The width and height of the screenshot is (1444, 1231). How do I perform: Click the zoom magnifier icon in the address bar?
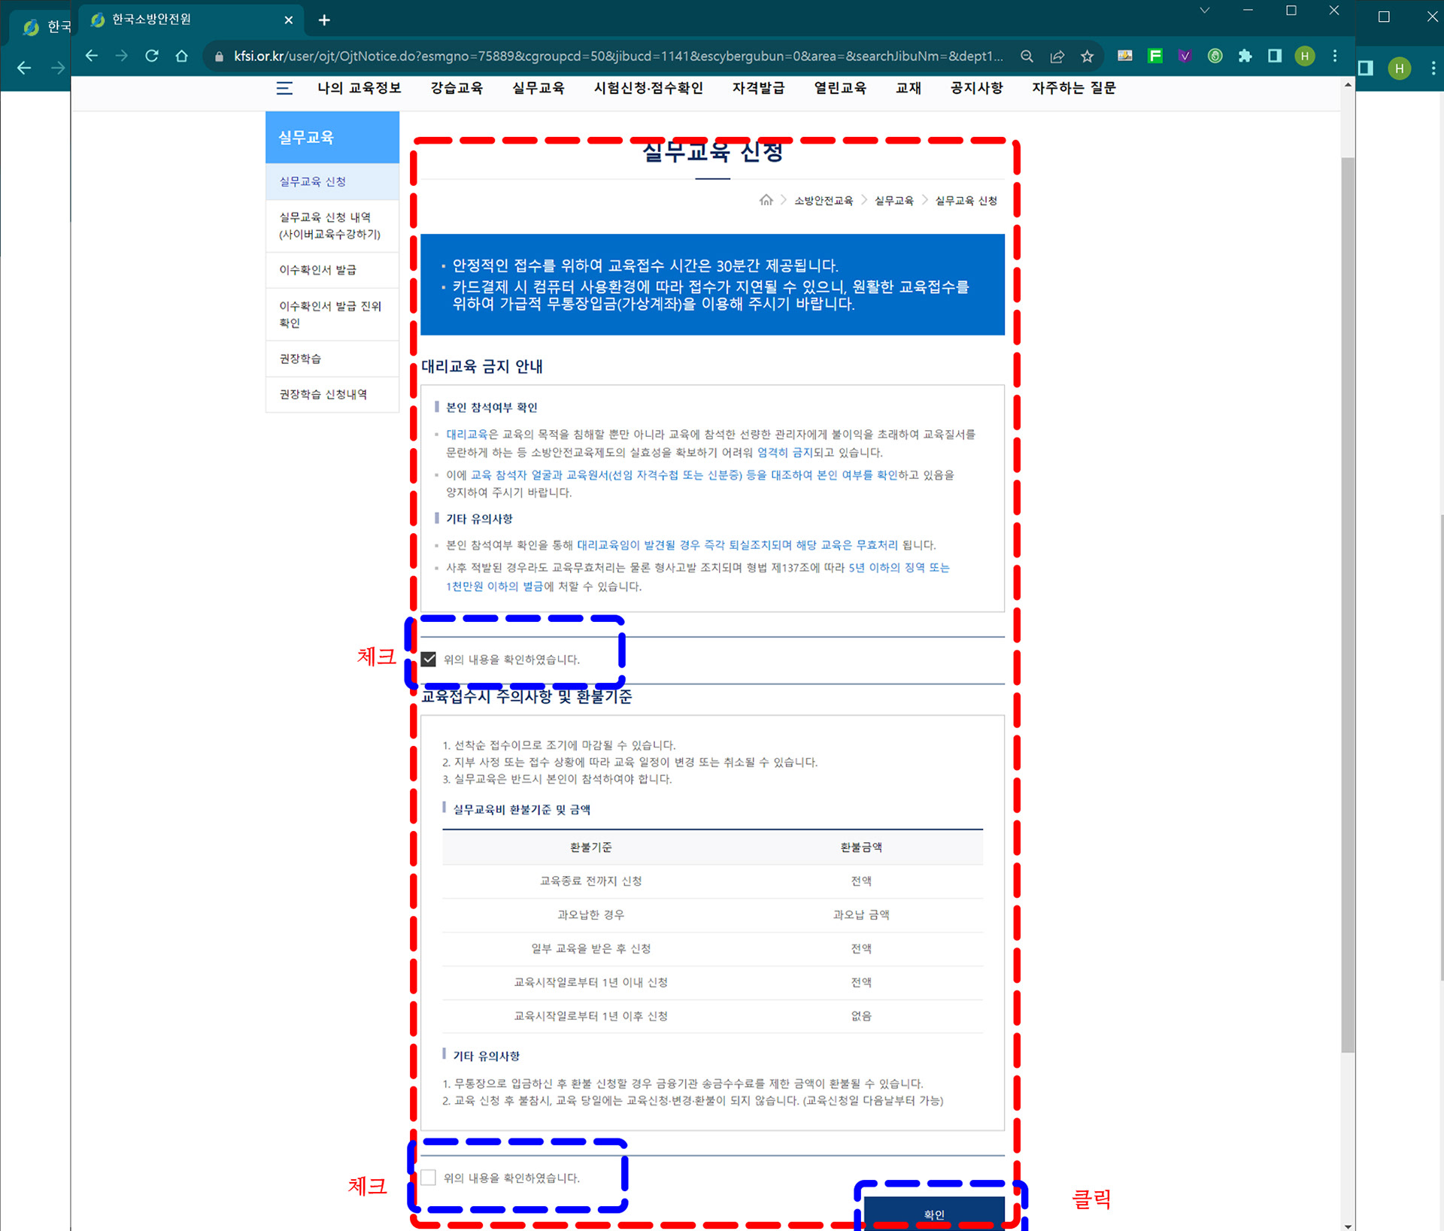1027,56
